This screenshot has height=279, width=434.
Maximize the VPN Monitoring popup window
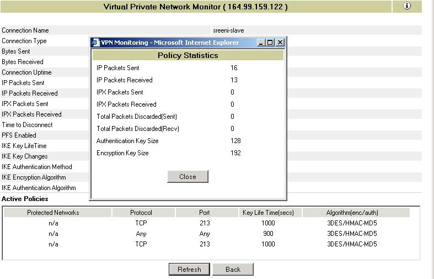pyautogui.click(x=270, y=43)
